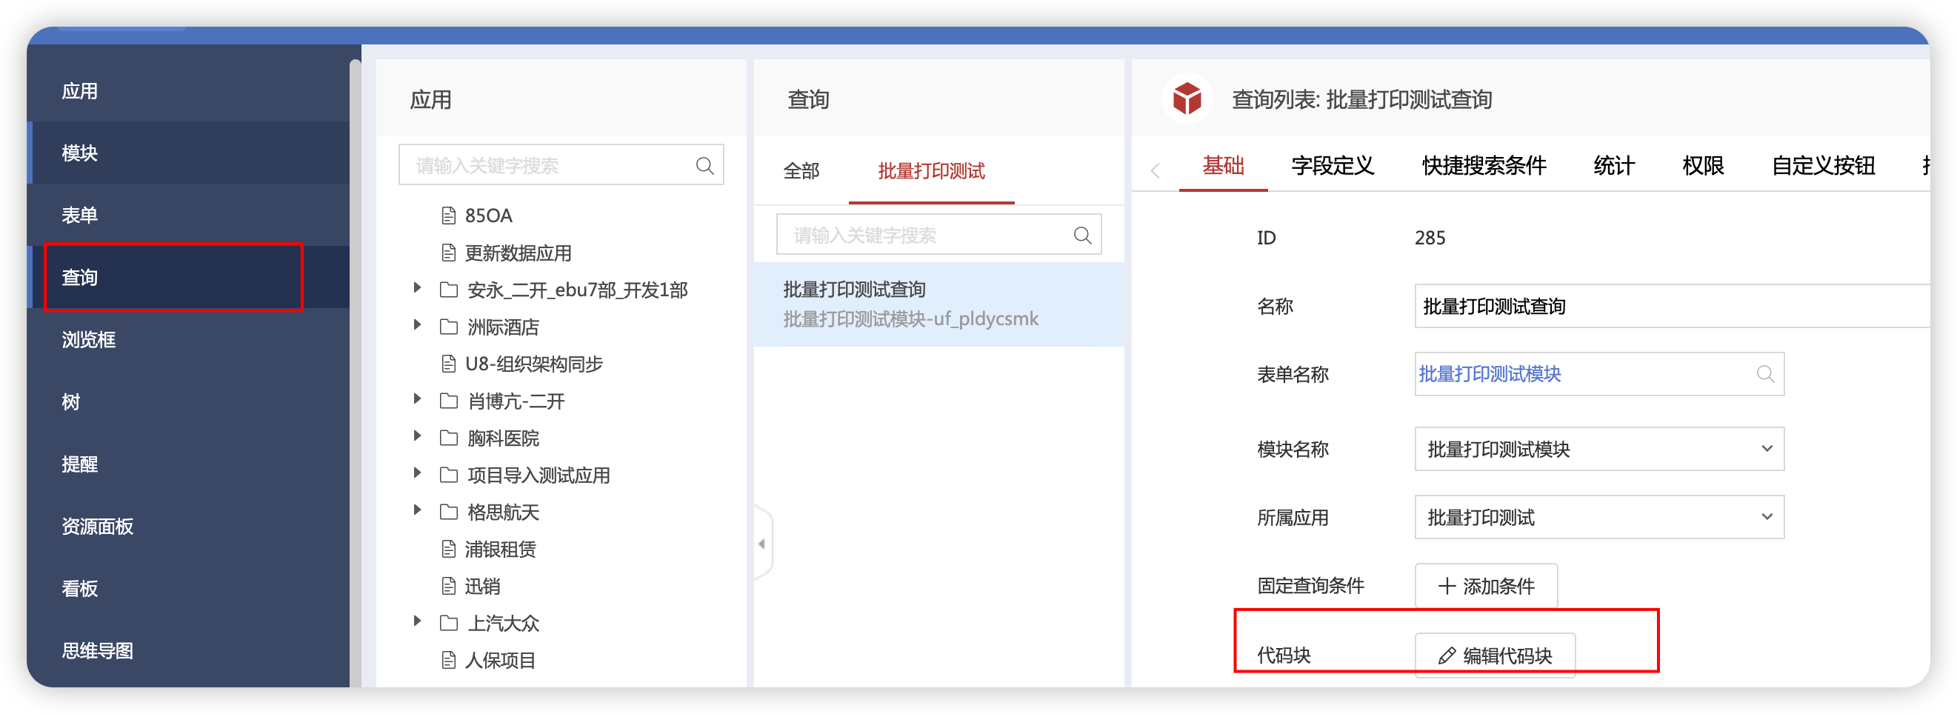Image resolution: width=1957 pixels, height=714 pixels.
Task: Click the document icon next to 人保项目
Action: click(448, 660)
